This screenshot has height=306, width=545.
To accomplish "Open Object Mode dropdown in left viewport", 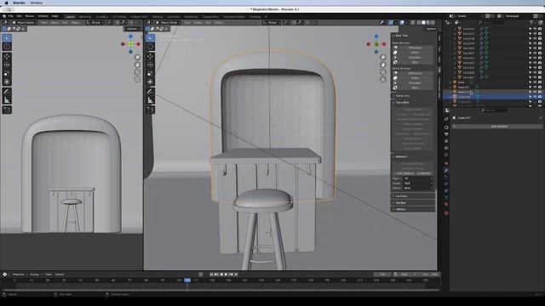I will [25, 23].
